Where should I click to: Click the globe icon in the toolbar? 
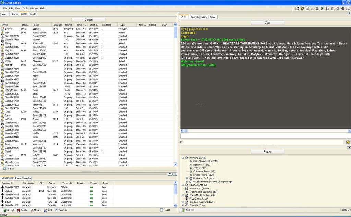(297, 8)
